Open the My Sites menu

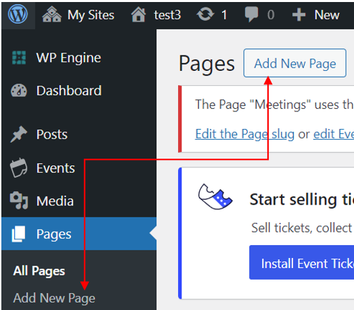click(79, 15)
